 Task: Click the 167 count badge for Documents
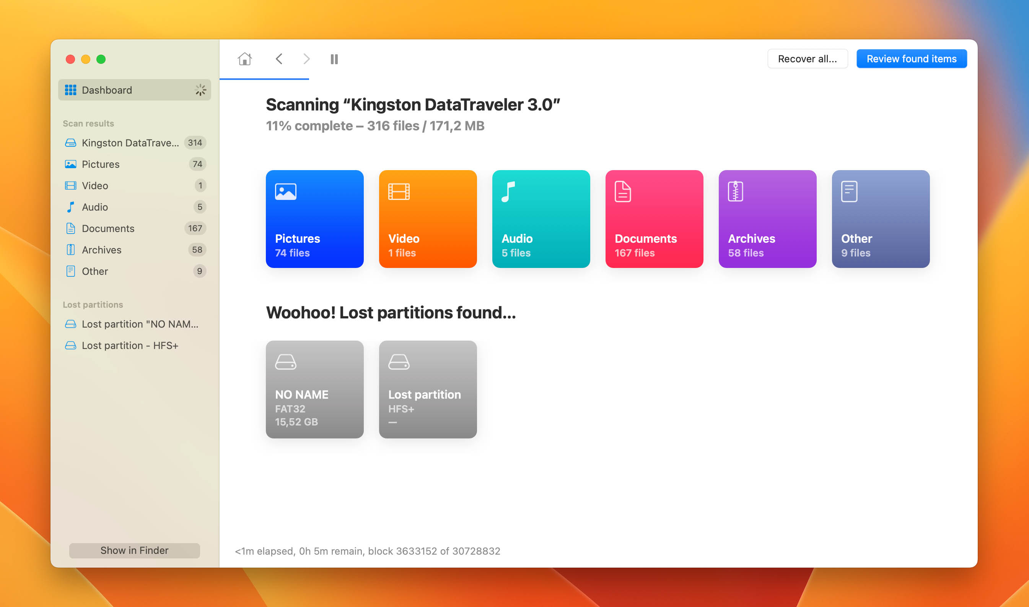point(195,228)
